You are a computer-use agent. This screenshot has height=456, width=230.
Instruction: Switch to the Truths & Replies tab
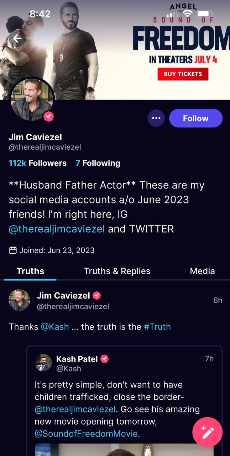tap(117, 271)
